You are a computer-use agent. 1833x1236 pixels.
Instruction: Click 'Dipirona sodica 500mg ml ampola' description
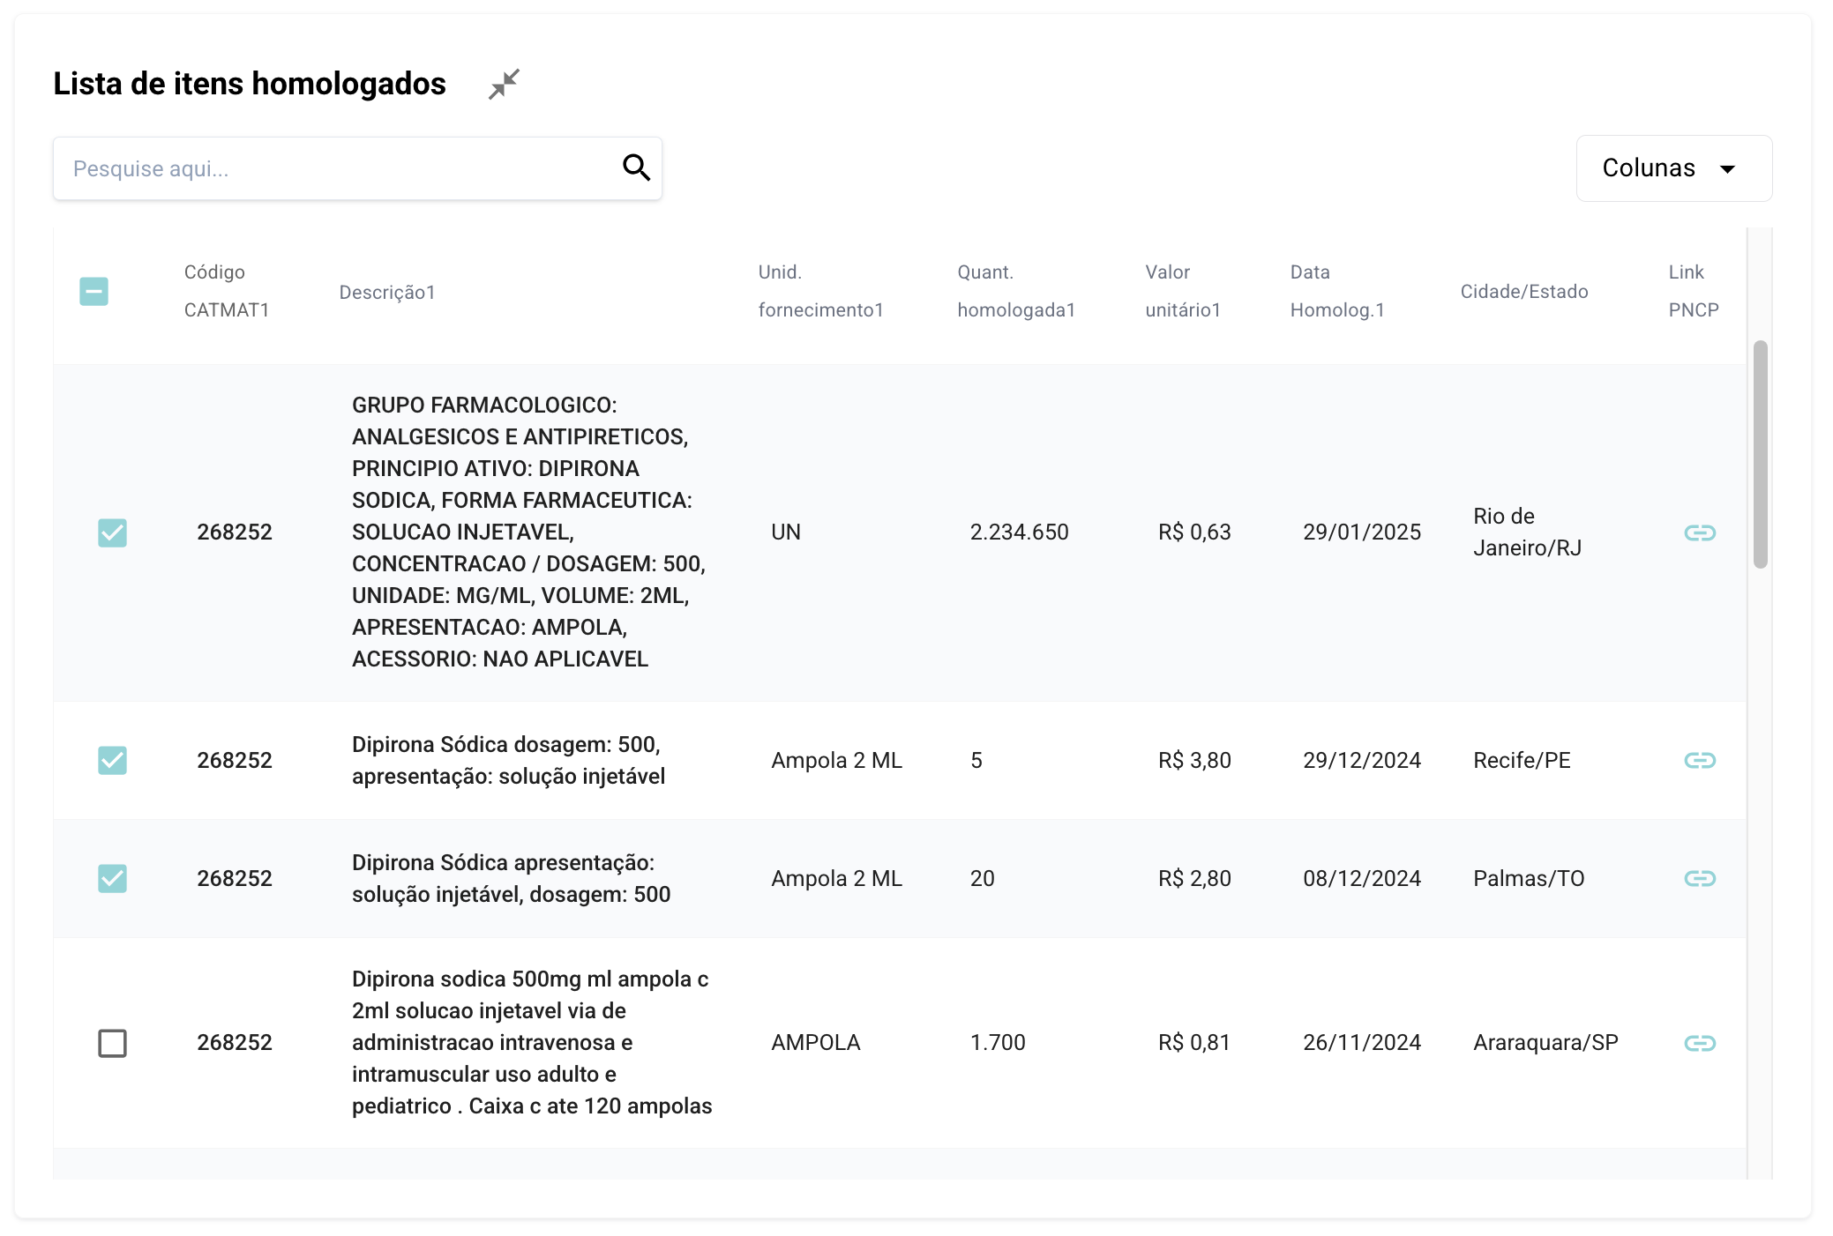click(532, 1042)
